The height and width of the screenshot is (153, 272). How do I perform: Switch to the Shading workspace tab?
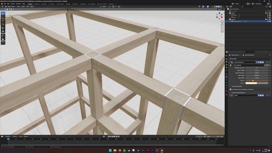click(x=68, y=4)
